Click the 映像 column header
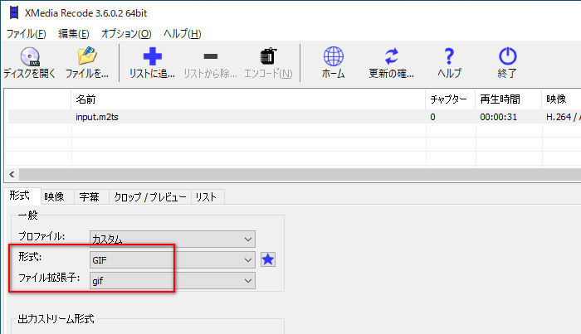Viewport: 581px width, 334px height. point(561,99)
